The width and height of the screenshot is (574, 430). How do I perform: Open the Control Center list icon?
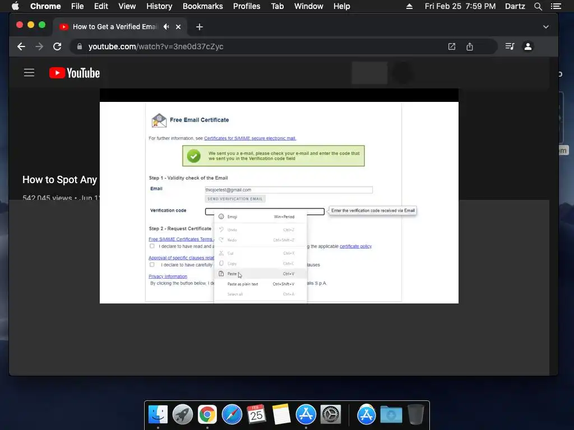(556, 6)
